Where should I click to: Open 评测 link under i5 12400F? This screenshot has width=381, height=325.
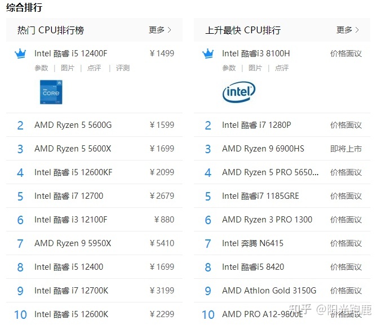click(x=123, y=68)
